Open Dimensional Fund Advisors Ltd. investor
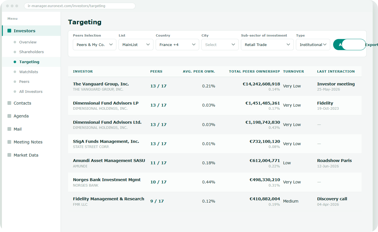Image resolution: width=378 pixels, height=232 pixels. tap(107, 122)
